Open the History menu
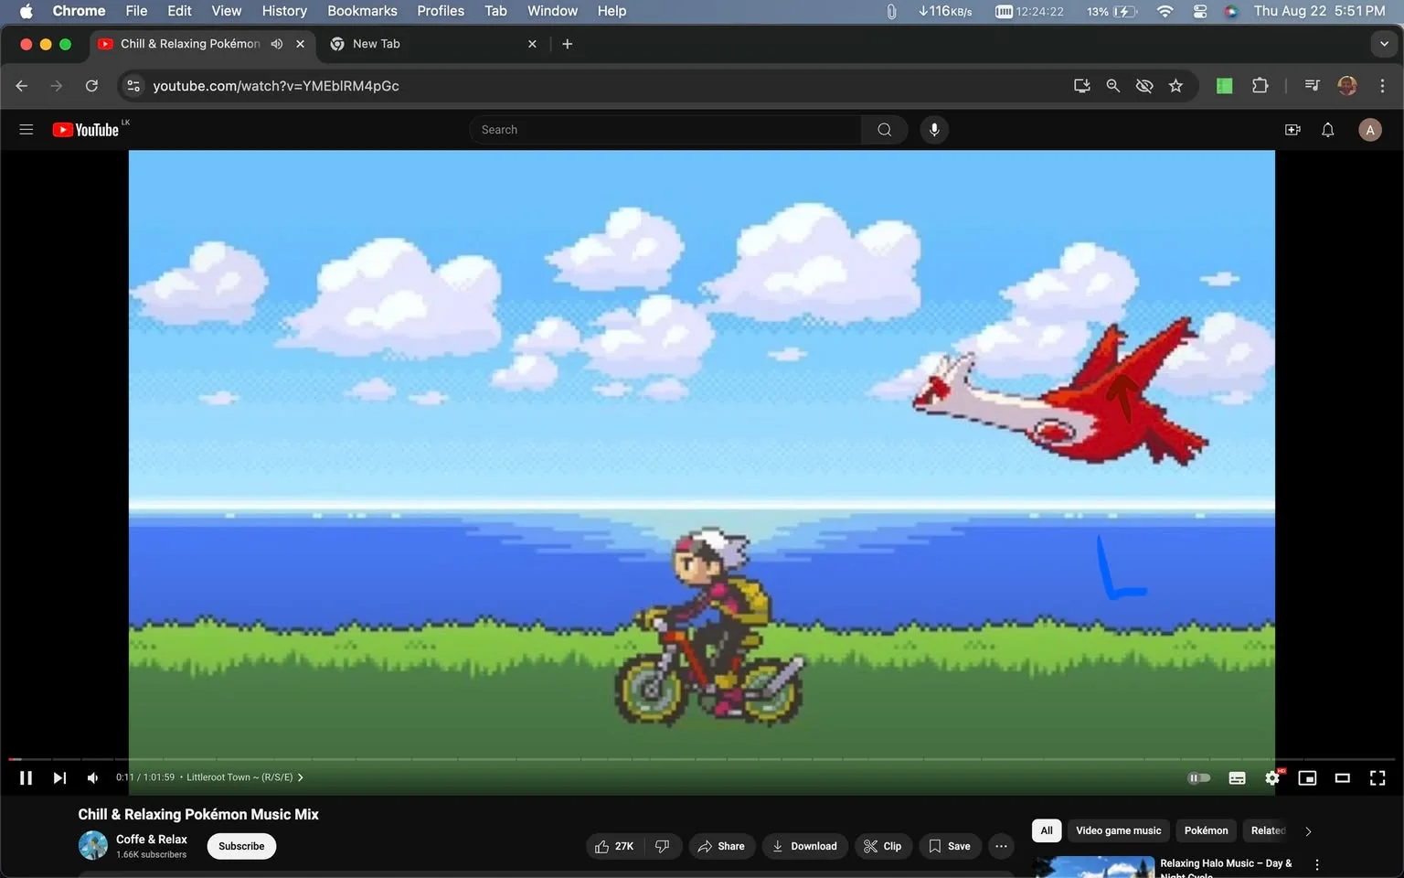Screen dimensions: 1404x878 [284, 11]
